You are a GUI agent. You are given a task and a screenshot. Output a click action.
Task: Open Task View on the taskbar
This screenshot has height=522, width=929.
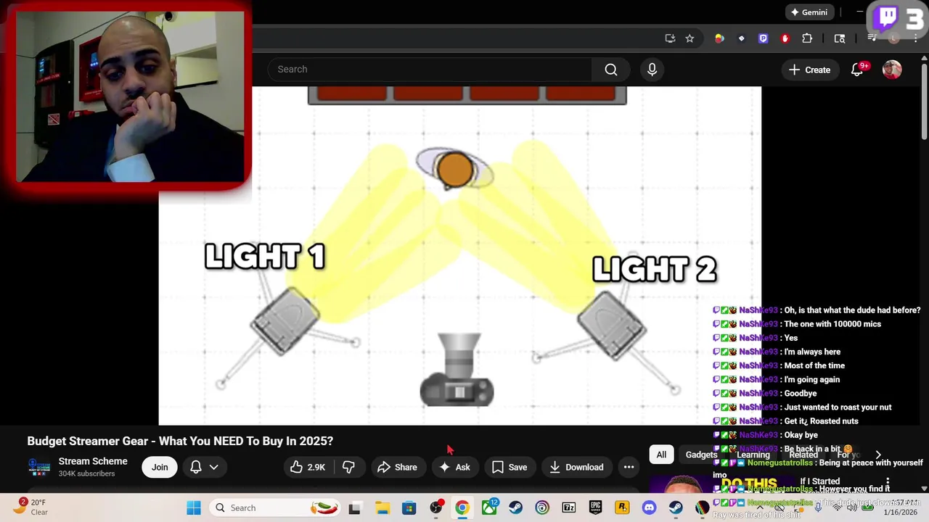pyautogui.click(x=354, y=508)
